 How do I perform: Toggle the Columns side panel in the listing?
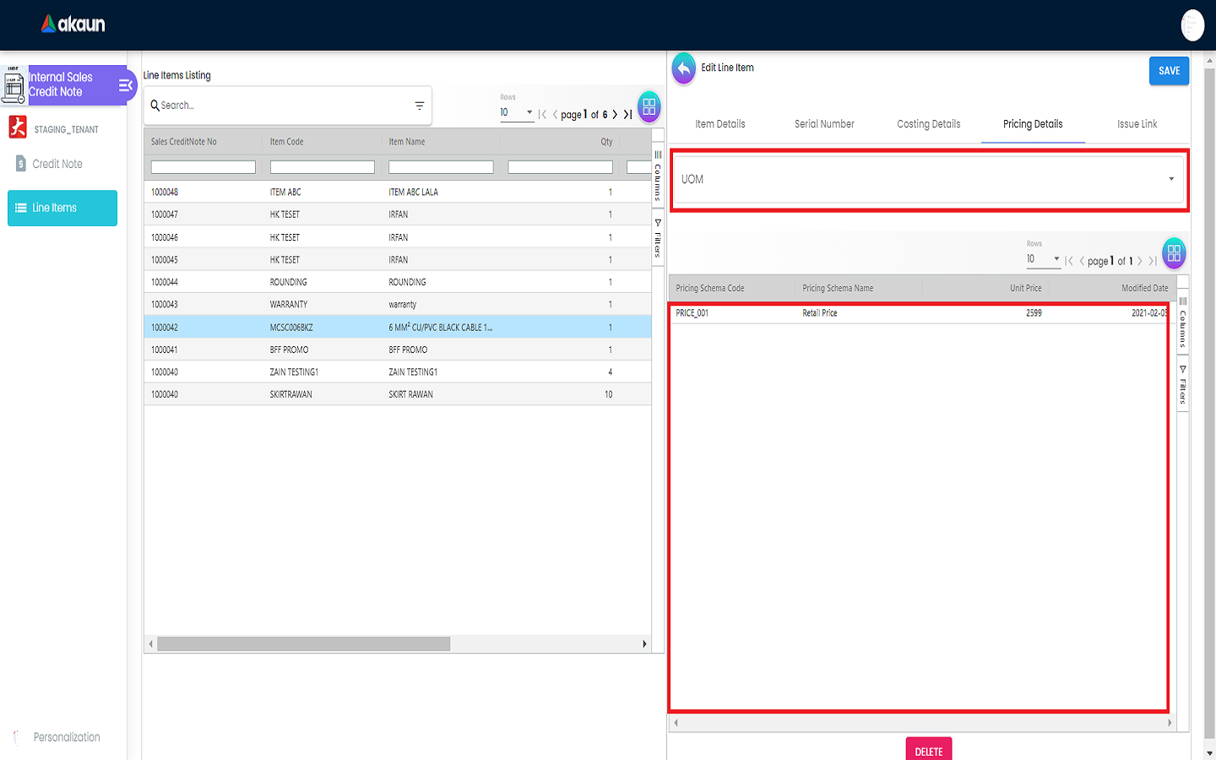658,176
